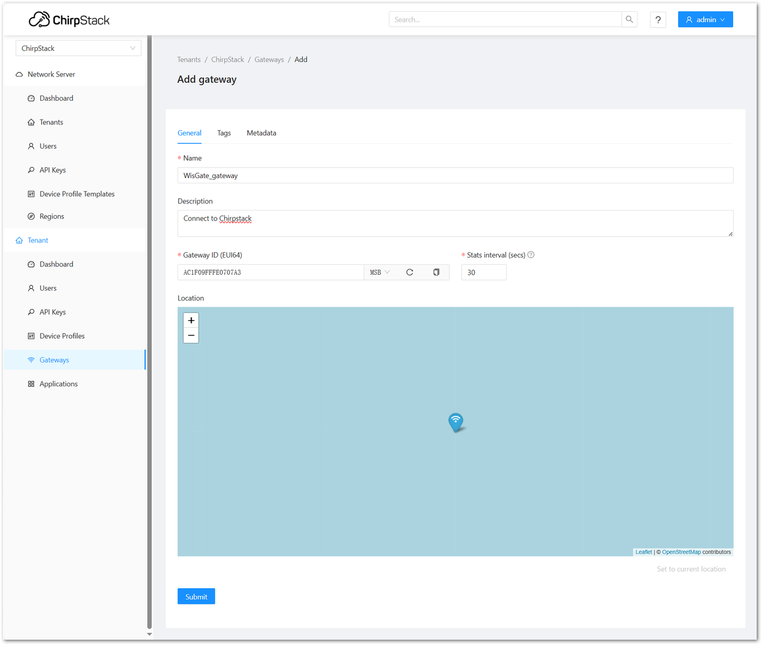Select Gateways in the Tenant sidebar
The height and width of the screenshot is (645, 762).
[x=54, y=360]
